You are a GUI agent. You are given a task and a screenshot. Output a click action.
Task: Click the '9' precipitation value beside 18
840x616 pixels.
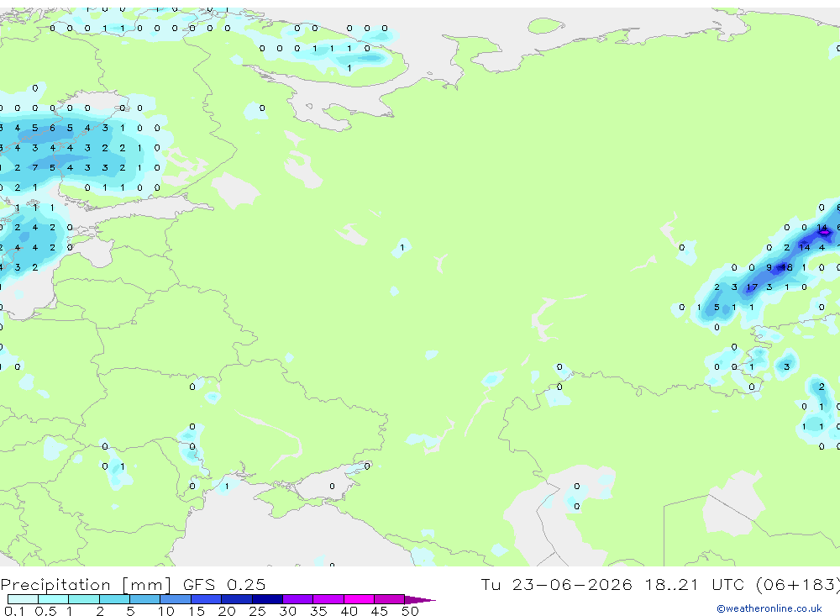(x=769, y=267)
